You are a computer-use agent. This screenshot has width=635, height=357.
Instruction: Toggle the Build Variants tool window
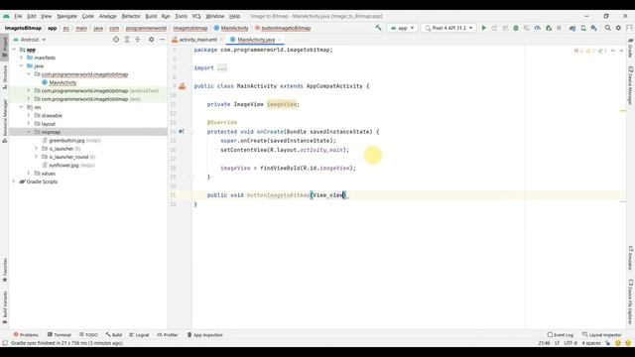(x=5, y=307)
